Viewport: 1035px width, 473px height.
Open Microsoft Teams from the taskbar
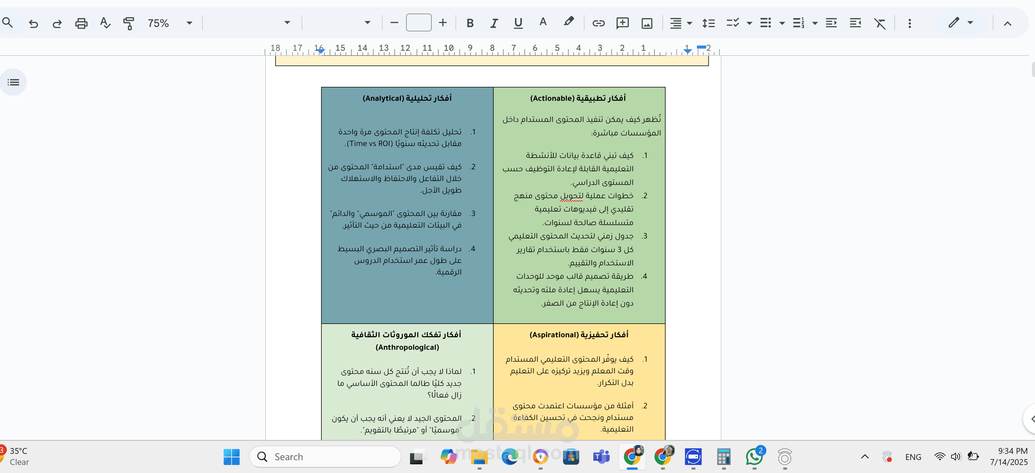click(601, 457)
